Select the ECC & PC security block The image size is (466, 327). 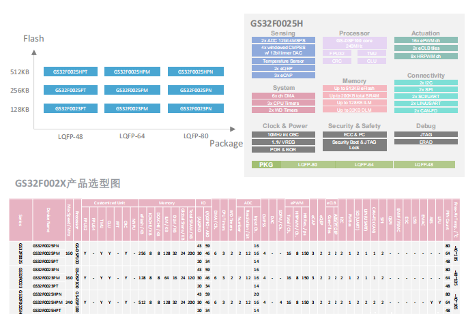click(x=355, y=134)
